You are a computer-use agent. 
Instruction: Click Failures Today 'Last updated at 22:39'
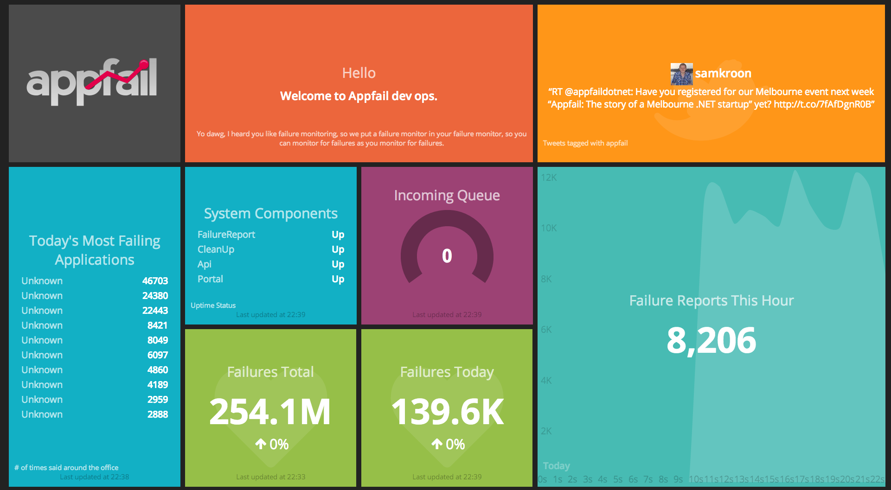pyautogui.click(x=447, y=477)
